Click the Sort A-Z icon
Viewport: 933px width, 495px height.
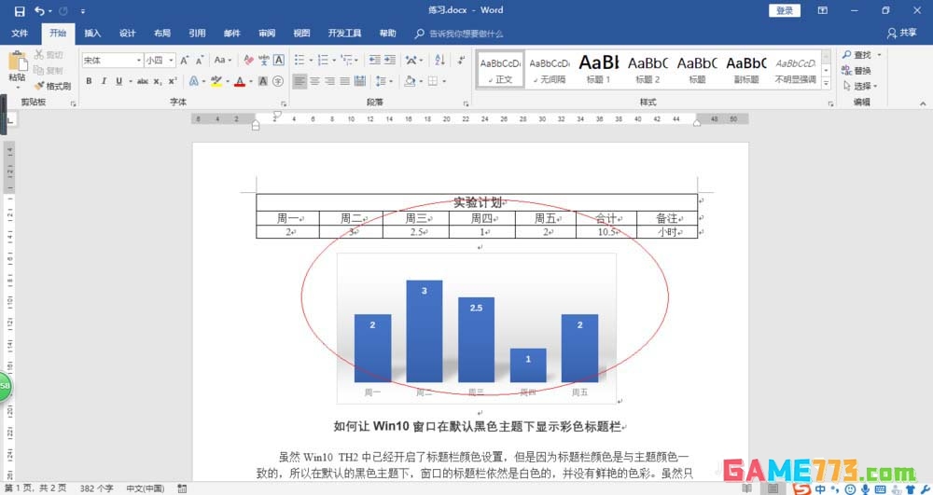(x=439, y=60)
